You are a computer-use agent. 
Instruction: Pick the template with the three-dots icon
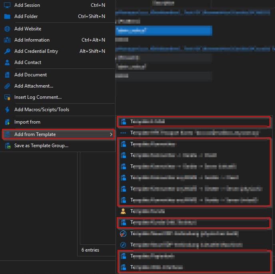(193, 133)
